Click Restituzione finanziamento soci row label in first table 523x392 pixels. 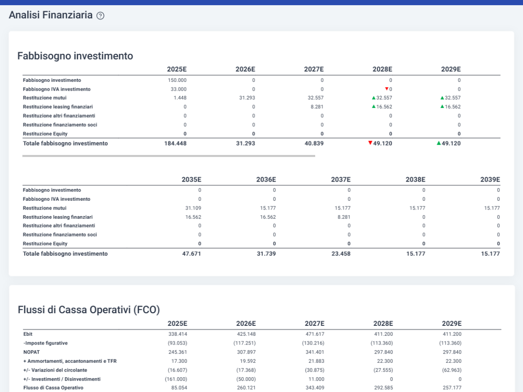click(60, 125)
